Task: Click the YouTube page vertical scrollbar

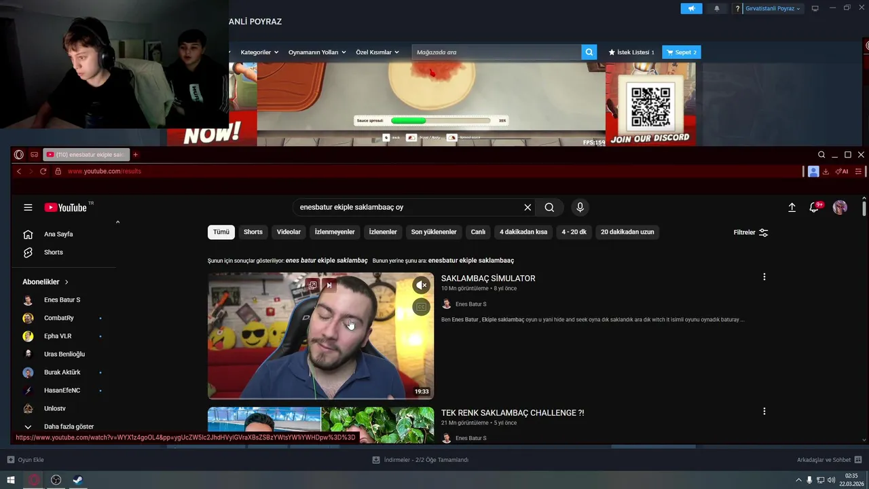Action: (864, 207)
